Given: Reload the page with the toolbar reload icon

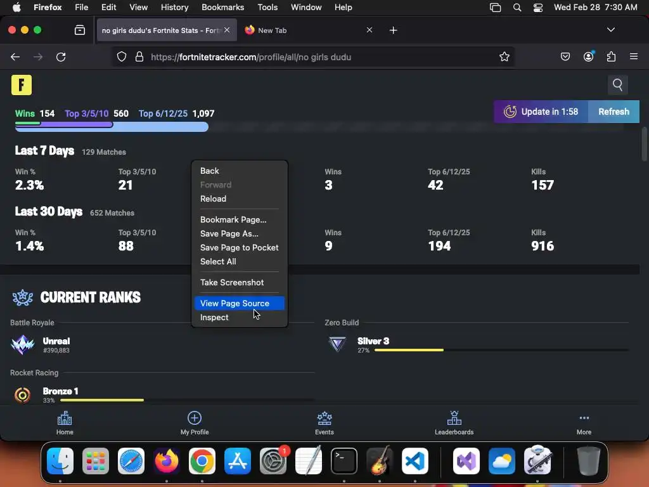Looking at the screenshot, I should (x=61, y=57).
